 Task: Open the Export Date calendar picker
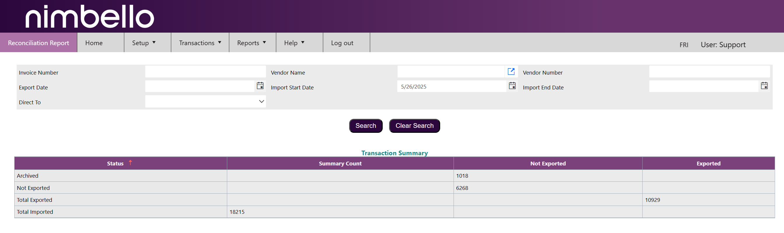260,86
